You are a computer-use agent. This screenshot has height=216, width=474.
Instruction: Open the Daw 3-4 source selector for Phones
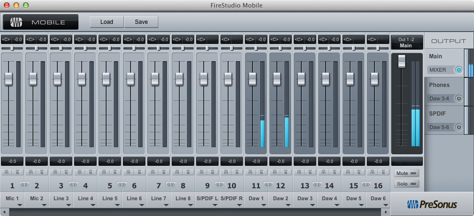(x=441, y=98)
